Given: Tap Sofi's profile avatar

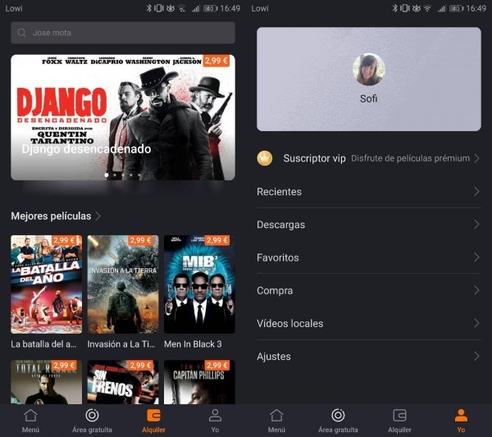Looking at the screenshot, I should (369, 69).
